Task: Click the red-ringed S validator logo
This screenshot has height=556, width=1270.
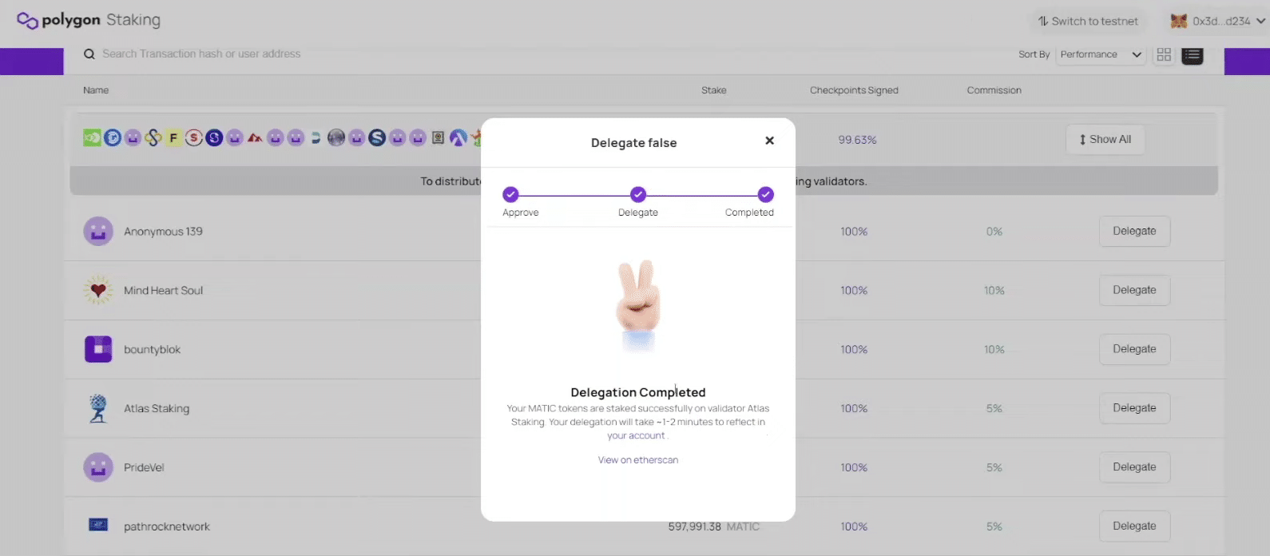Action: 193,138
